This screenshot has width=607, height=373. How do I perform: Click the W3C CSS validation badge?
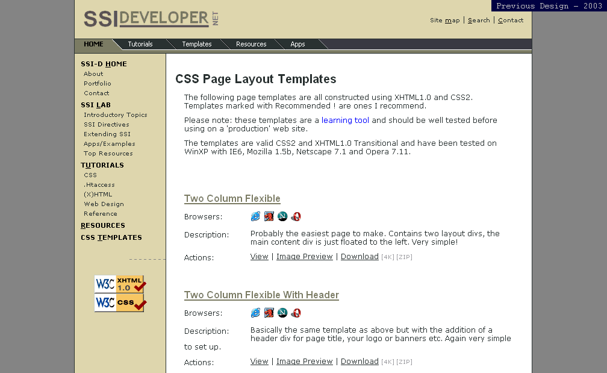[x=120, y=302]
